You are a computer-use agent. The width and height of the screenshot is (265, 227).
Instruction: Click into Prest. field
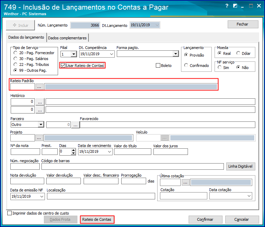(50, 151)
